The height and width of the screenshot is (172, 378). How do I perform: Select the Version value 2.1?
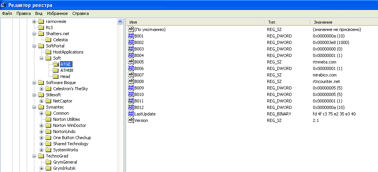[x=315, y=120]
